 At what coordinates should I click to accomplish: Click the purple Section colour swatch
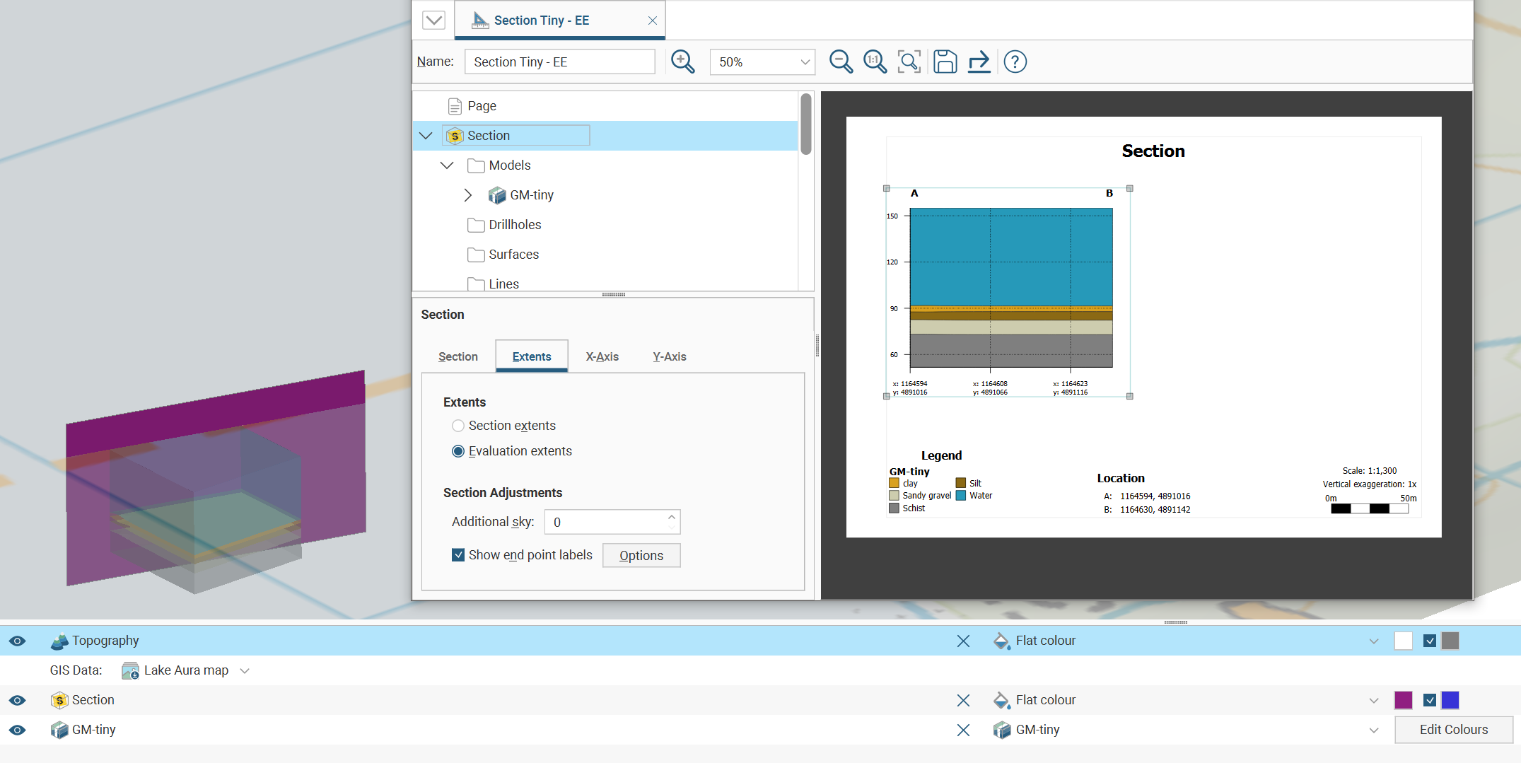1403,700
